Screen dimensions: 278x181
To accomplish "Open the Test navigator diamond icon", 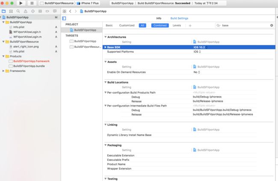I will click(33, 11).
